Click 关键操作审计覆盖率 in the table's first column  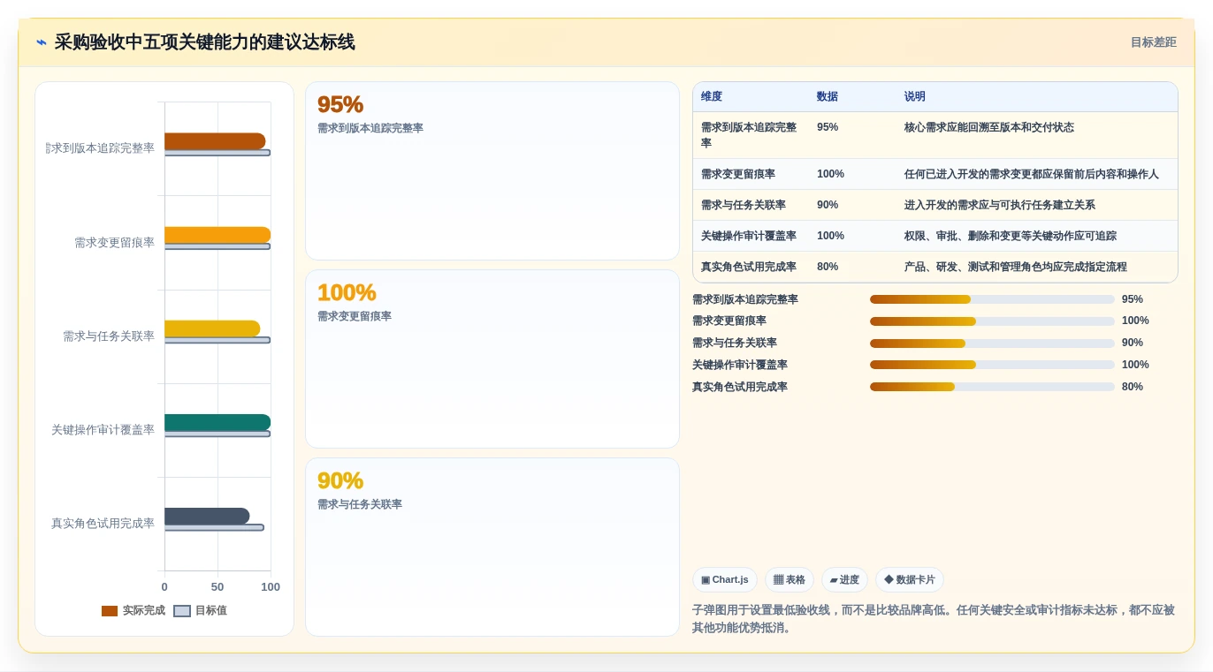coord(749,237)
